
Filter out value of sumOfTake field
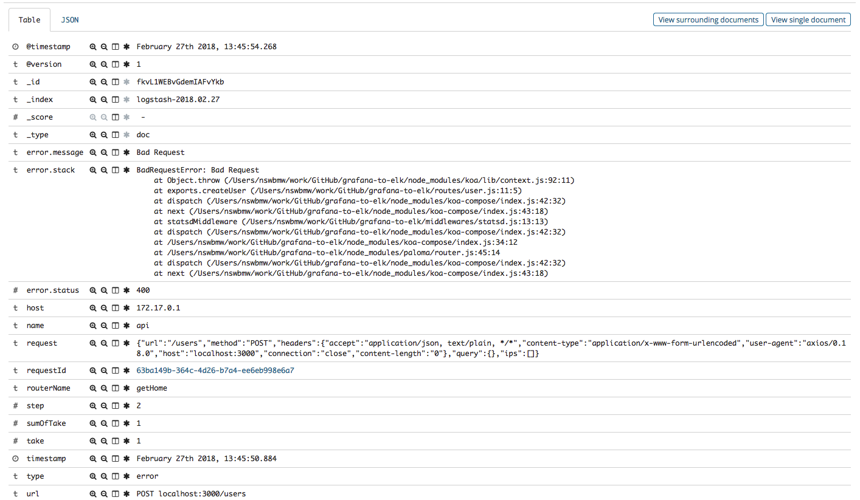pos(104,423)
